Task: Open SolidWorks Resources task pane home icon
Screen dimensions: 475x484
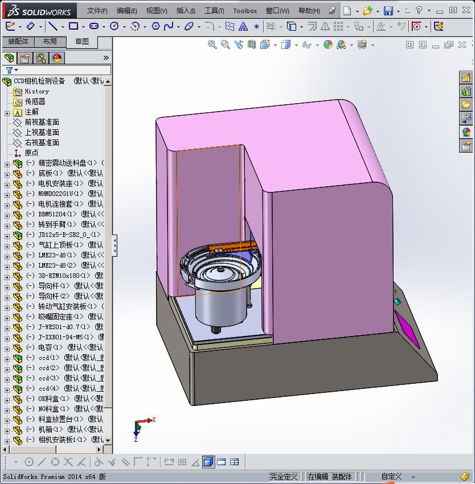Action: click(x=466, y=77)
